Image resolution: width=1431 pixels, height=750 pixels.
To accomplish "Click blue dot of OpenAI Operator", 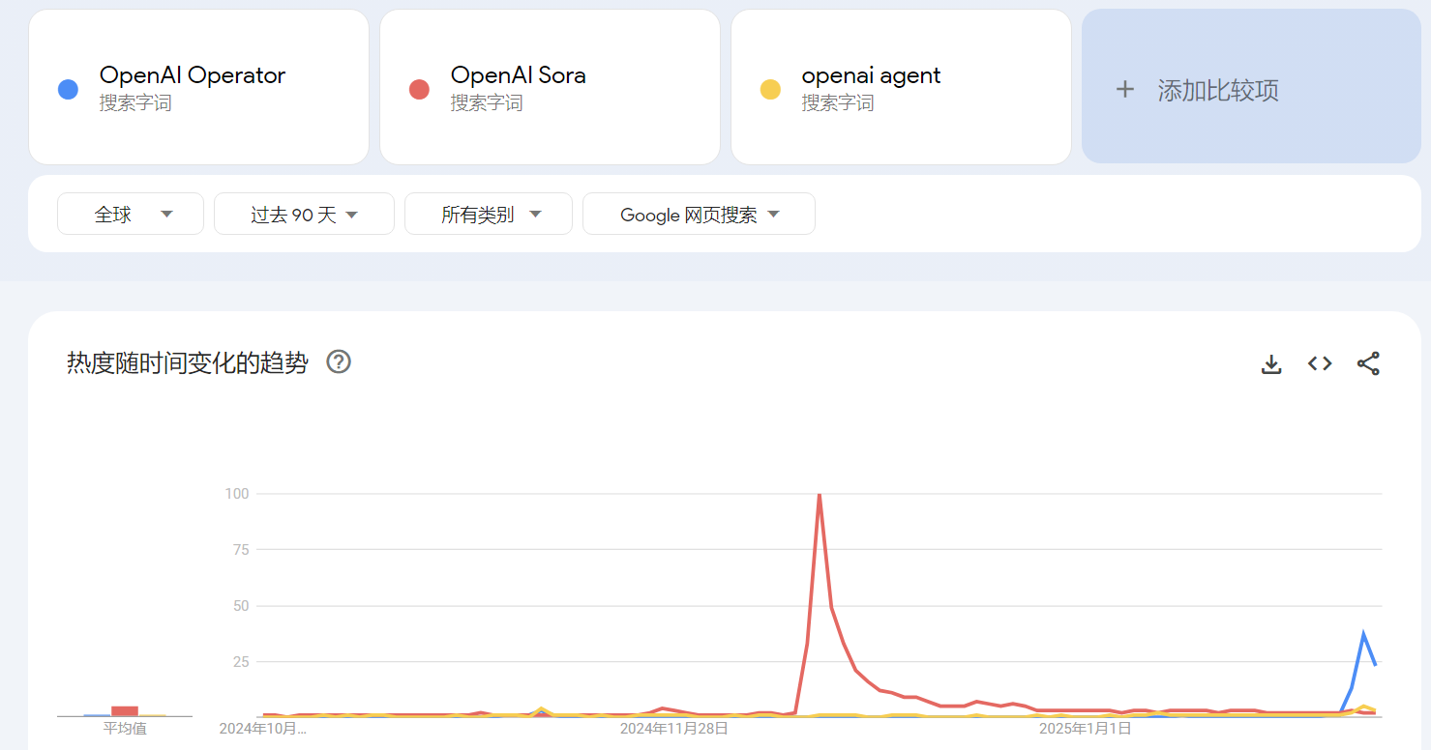I will 68,90.
